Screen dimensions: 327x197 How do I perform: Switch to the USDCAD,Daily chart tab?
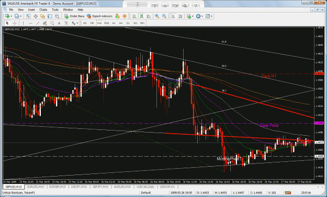coord(145,187)
